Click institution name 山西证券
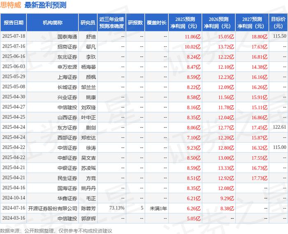288x234 pixels. [67, 118]
